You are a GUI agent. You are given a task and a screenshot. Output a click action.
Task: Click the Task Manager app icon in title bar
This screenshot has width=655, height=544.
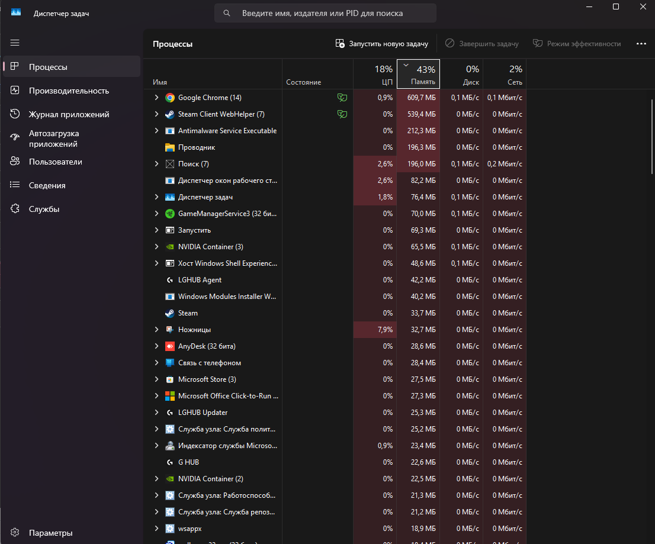click(16, 12)
